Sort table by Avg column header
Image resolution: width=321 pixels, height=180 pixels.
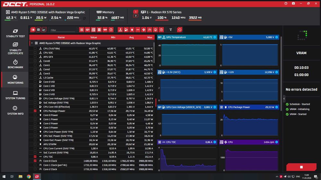click(x=131, y=37)
